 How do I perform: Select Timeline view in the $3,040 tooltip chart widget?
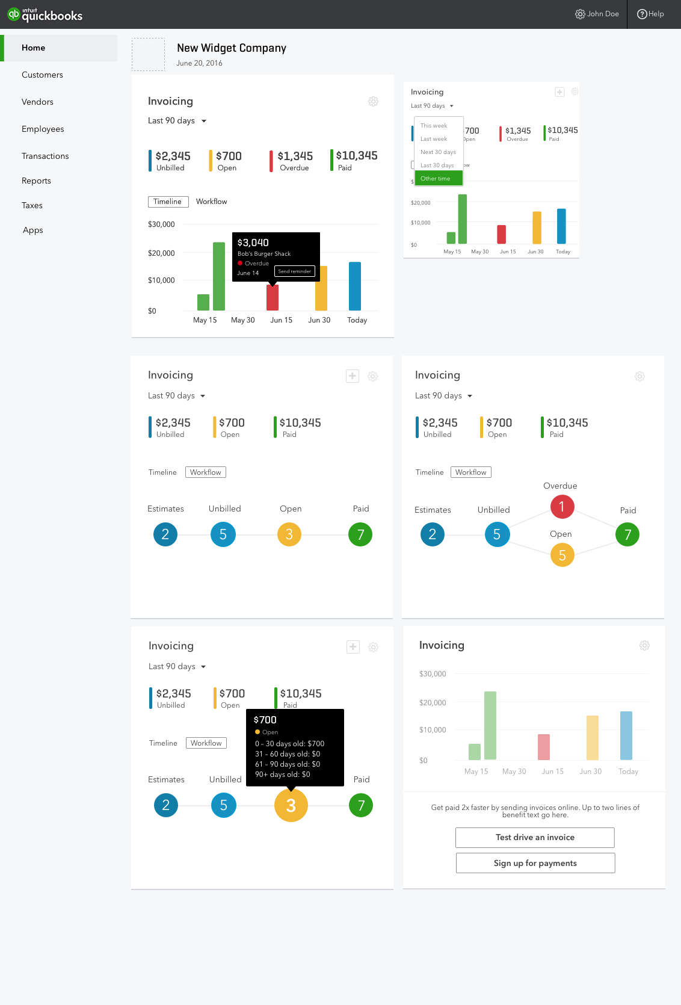168,202
